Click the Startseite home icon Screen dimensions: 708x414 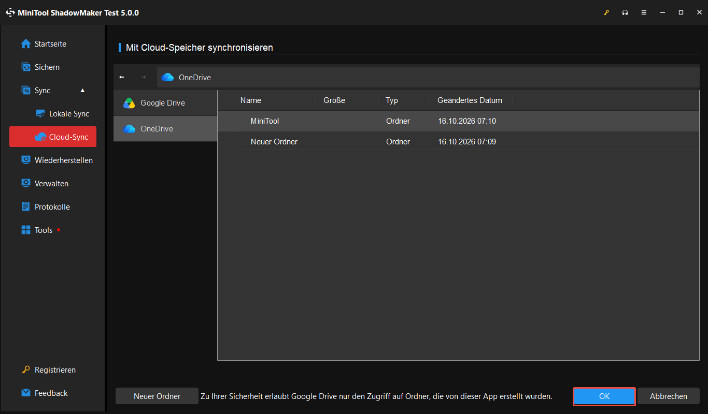pyautogui.click(x=26, y=44)
